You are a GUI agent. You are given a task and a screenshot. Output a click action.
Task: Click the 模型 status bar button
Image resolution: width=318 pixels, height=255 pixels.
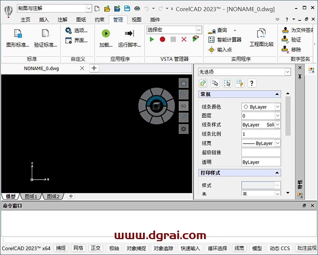click(257, 248)
